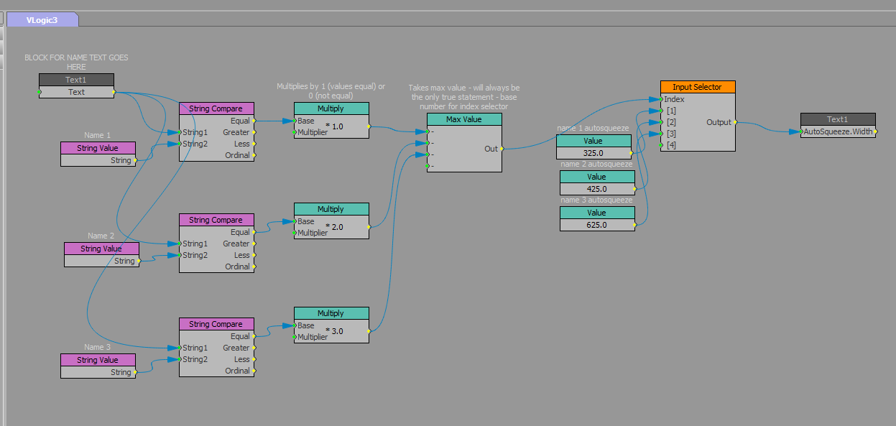Select the Max Value node header

tap(464, 119)
